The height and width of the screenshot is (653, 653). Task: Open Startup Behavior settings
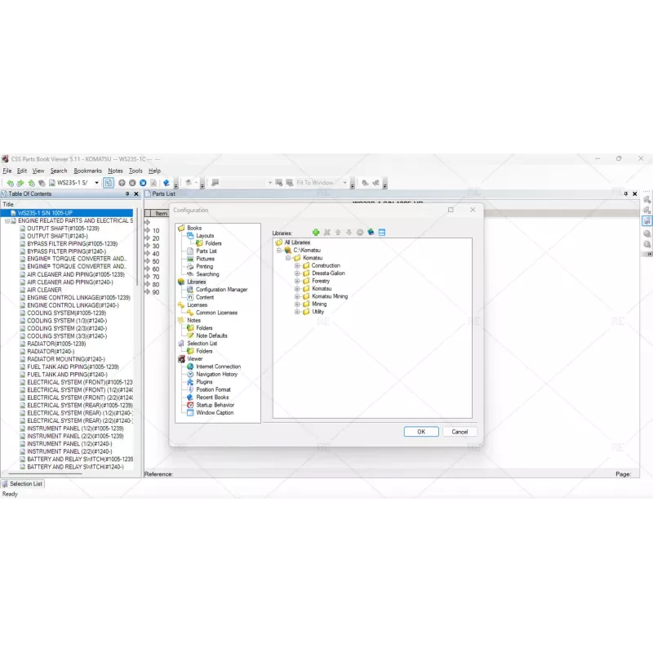(x=214, y=405)
